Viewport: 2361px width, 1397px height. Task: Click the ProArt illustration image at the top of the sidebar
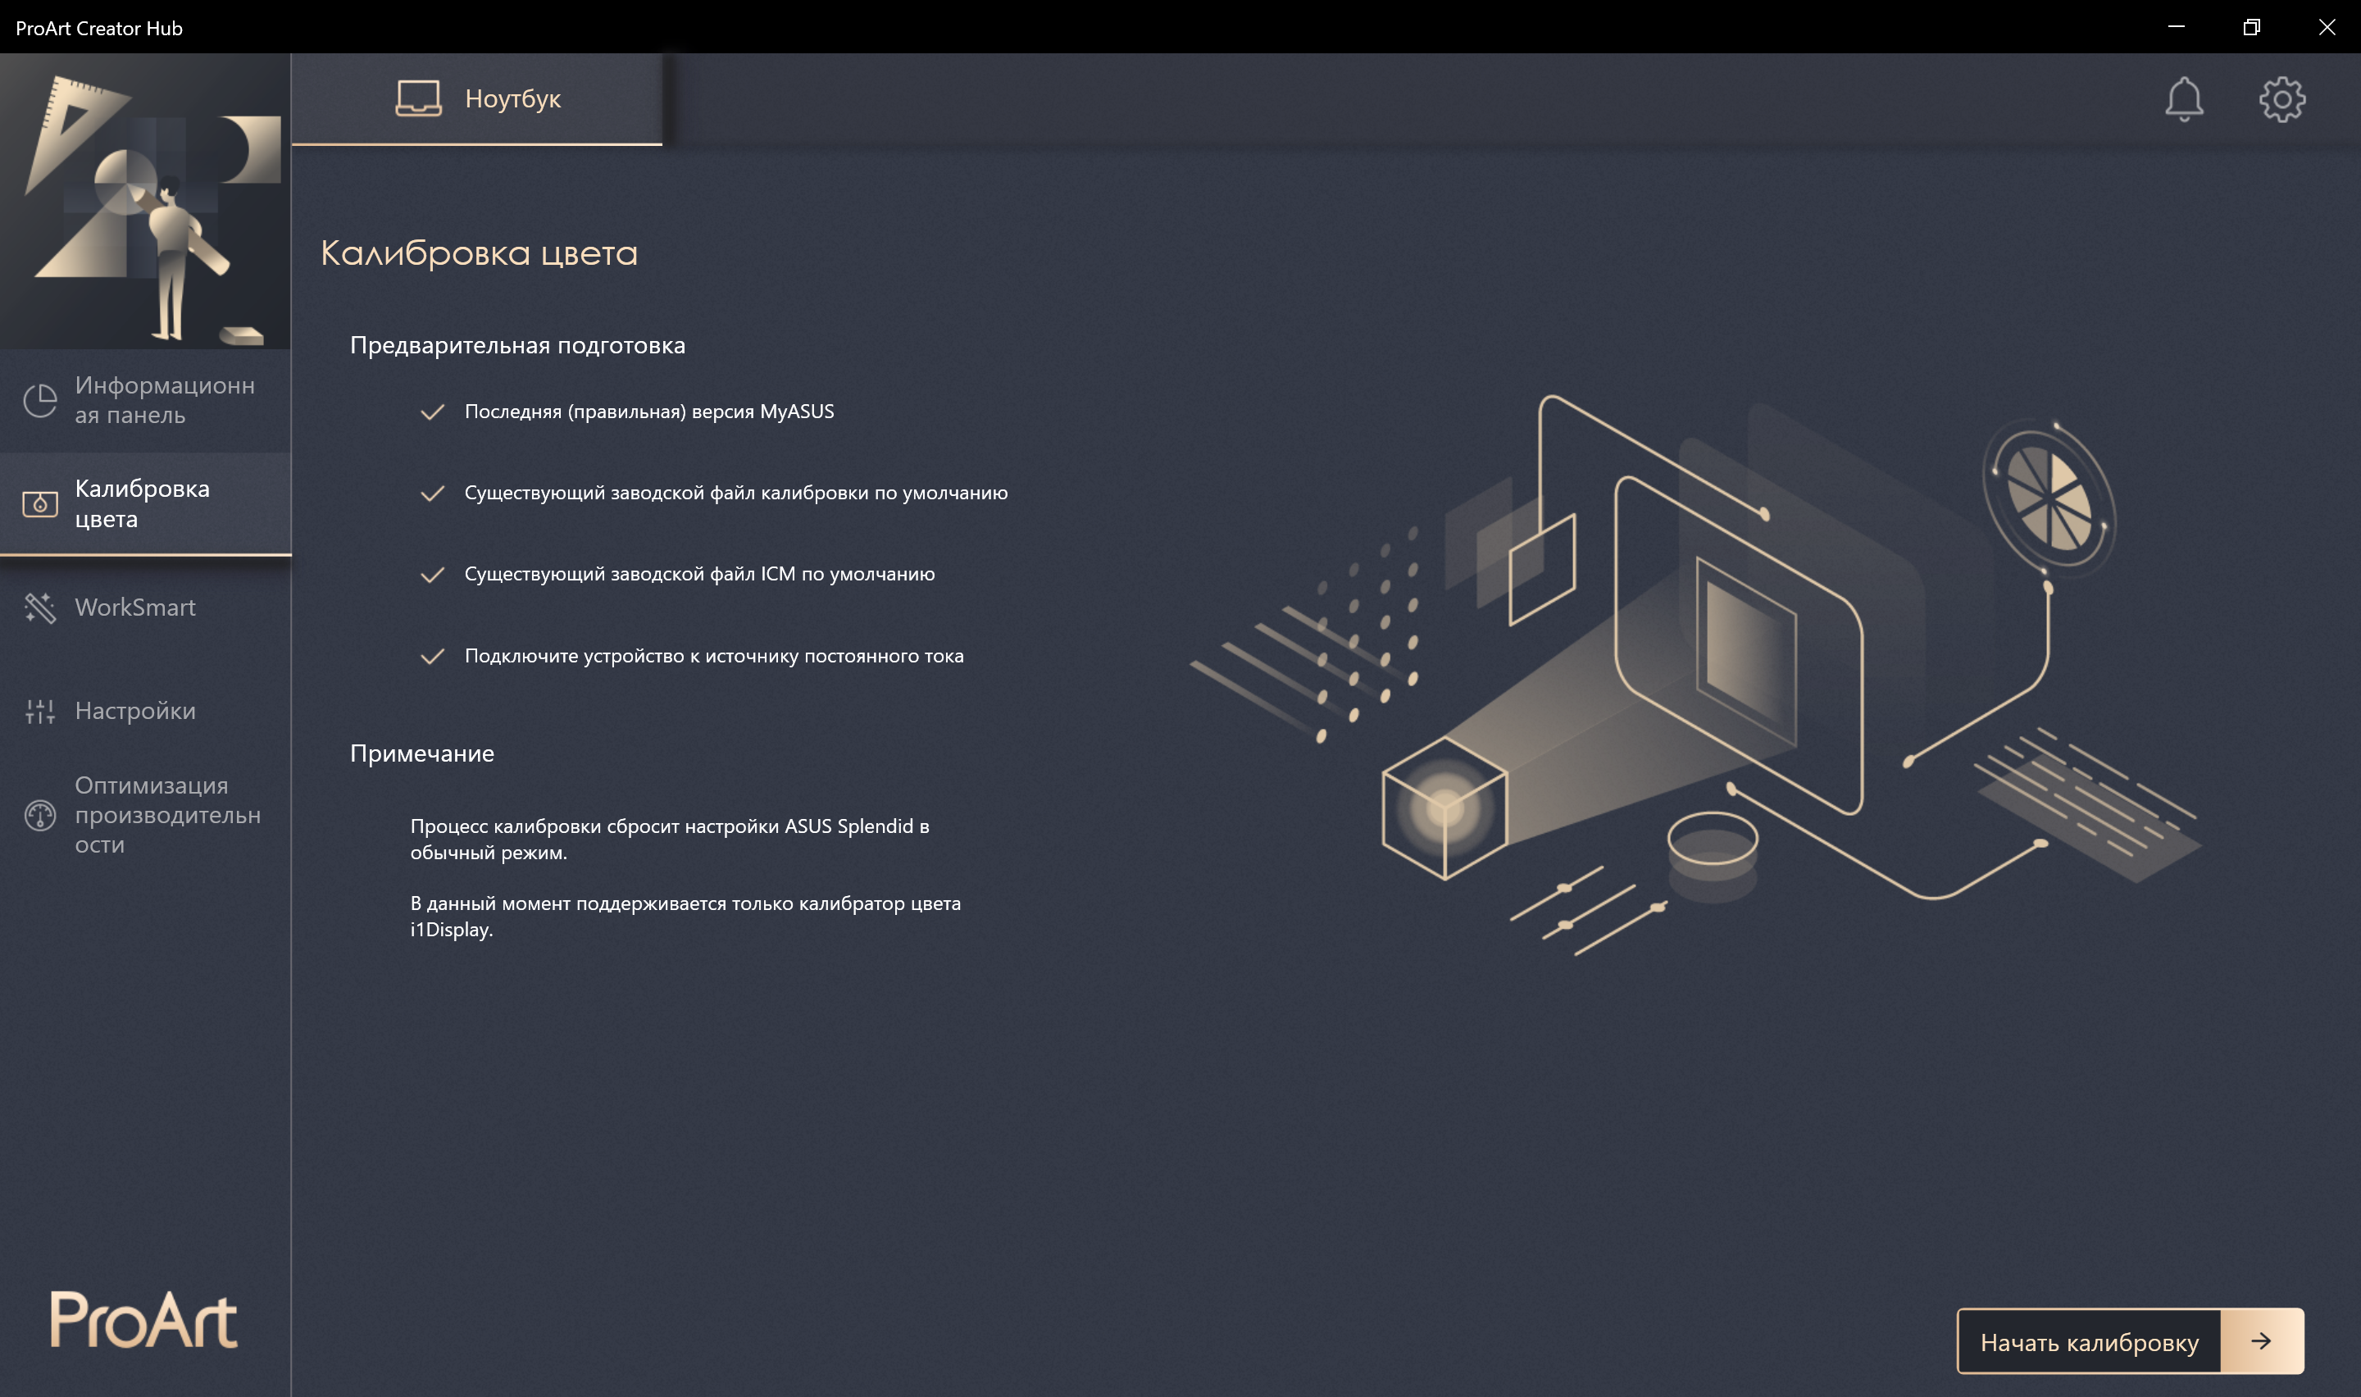145,201
